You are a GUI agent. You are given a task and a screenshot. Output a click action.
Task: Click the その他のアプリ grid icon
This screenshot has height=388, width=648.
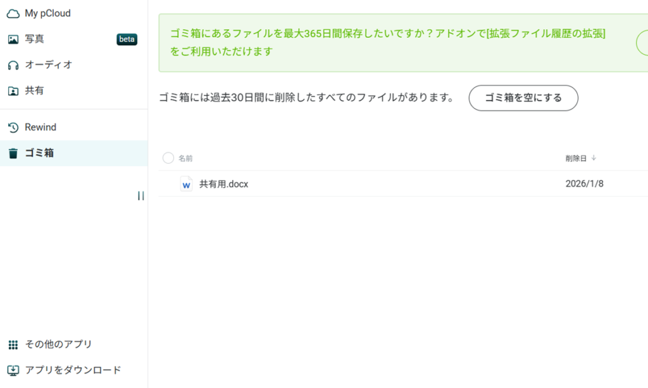point(13,344)
